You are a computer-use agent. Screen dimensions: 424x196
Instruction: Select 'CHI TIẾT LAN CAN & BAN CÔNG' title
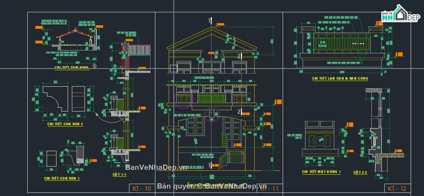click(x=340, y=79)
